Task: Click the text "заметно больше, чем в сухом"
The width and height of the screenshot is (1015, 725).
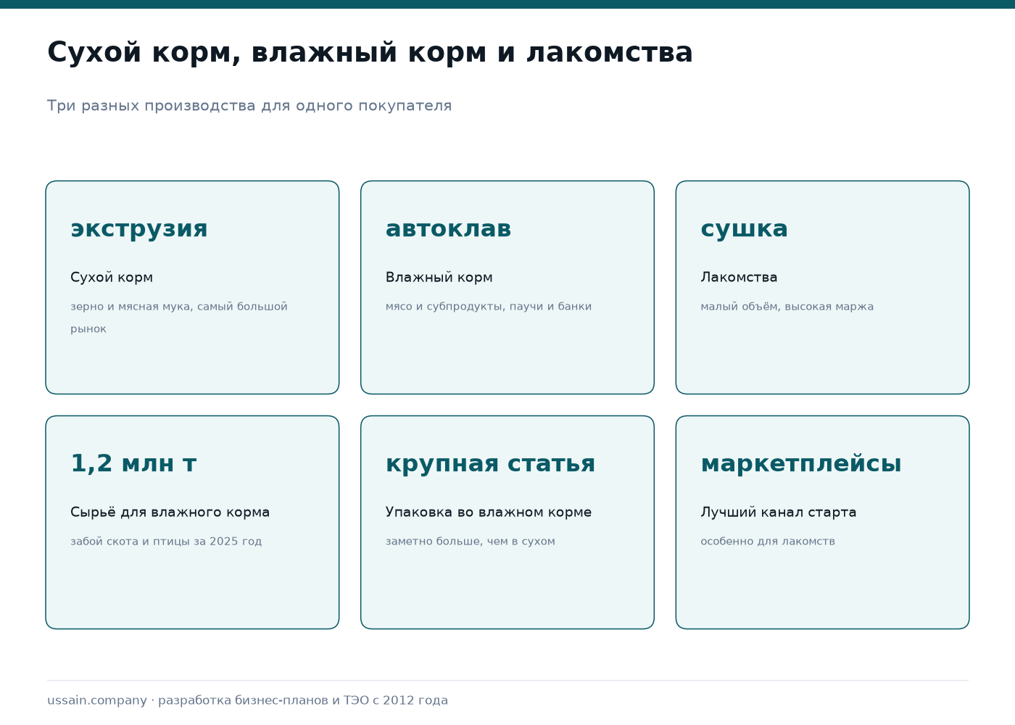Action: (x=471, y=542)
